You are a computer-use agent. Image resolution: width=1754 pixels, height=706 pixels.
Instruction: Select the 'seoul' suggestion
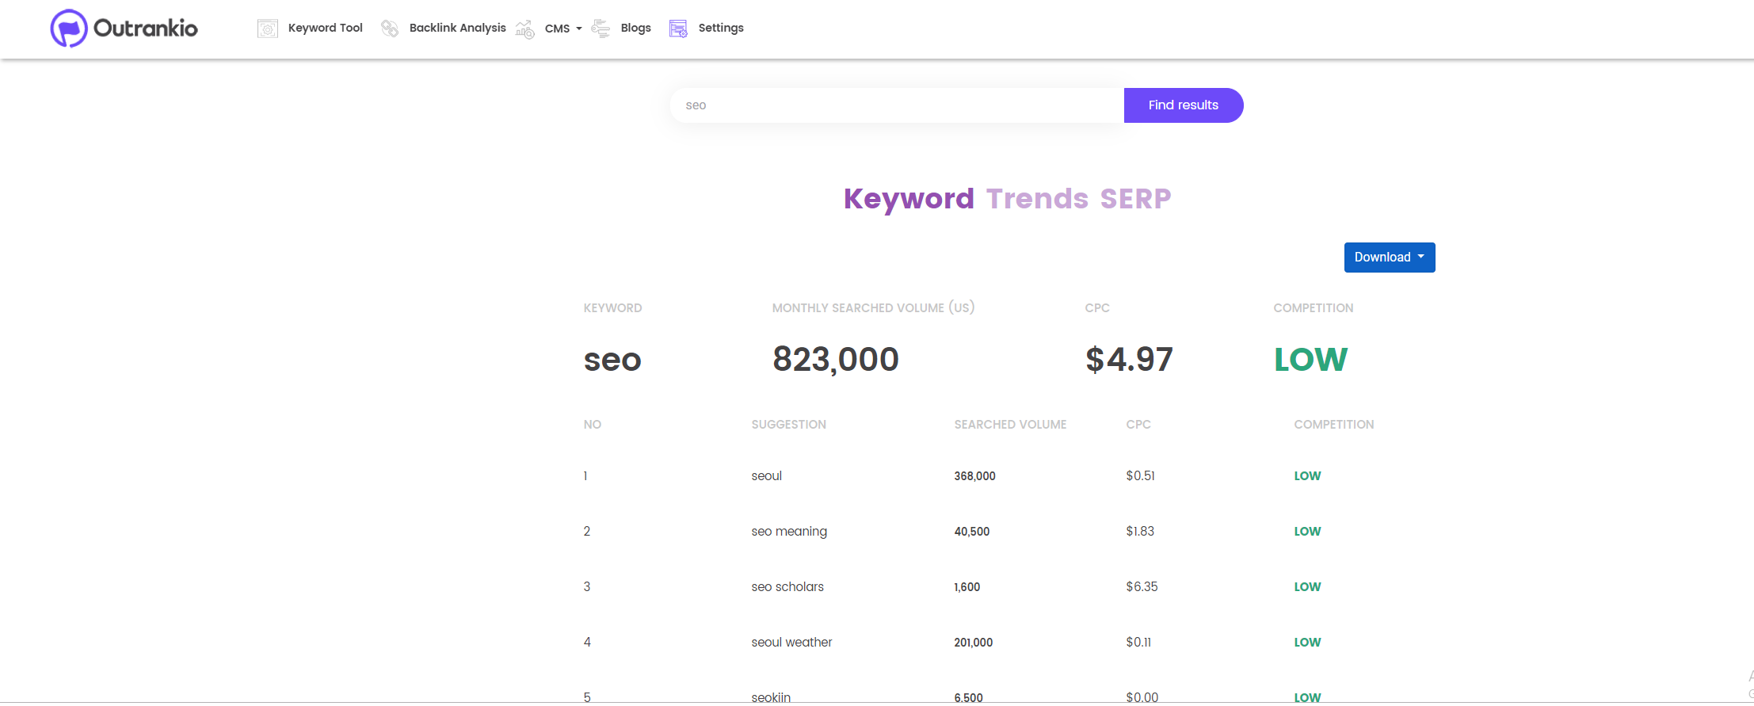coord(767,476)
